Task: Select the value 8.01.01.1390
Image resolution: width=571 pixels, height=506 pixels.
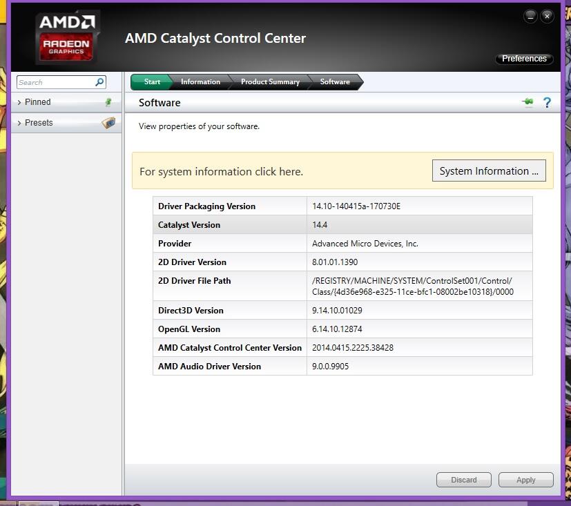Action: coord(335,262)
